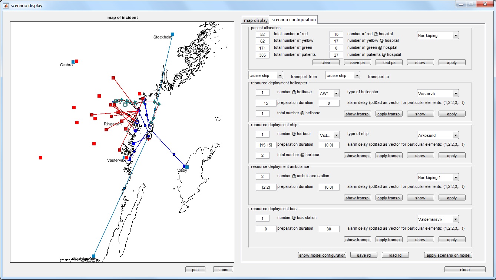
Task: Click the Karlskrona marker at the map bottom
Action: tap(93, 256)
